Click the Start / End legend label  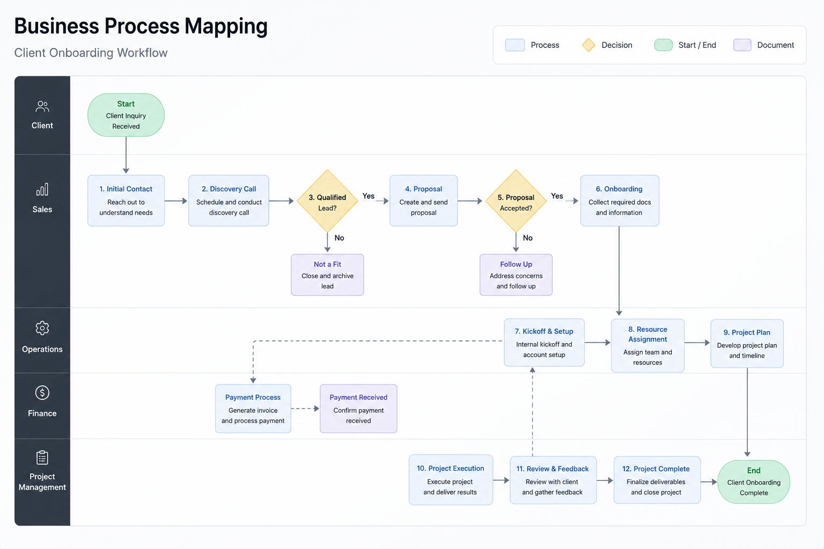(x=697, y=45)
